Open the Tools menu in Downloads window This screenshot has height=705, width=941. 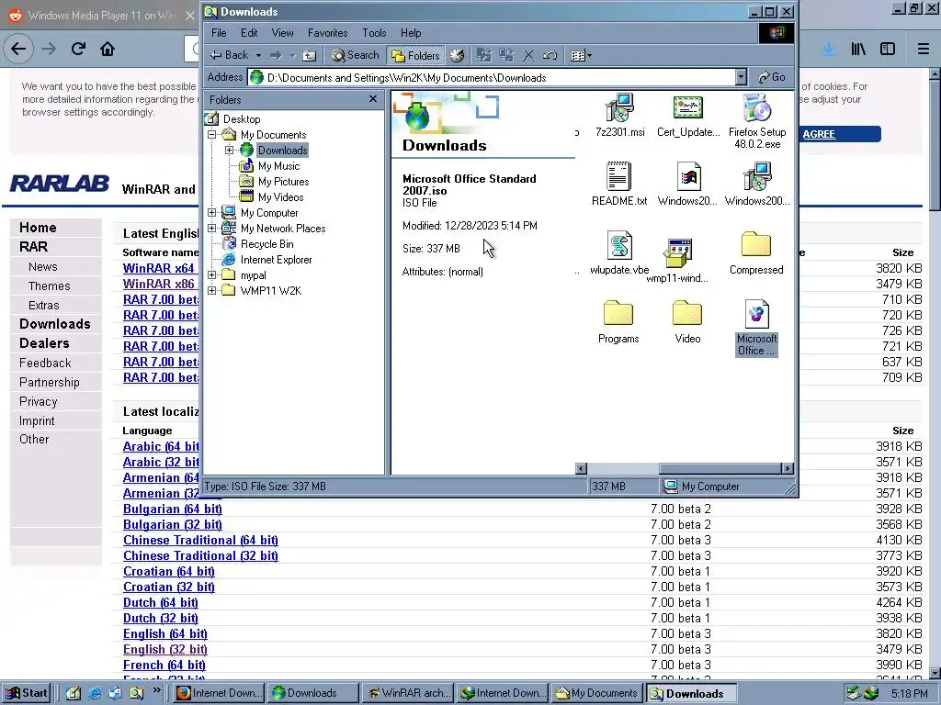374,33
